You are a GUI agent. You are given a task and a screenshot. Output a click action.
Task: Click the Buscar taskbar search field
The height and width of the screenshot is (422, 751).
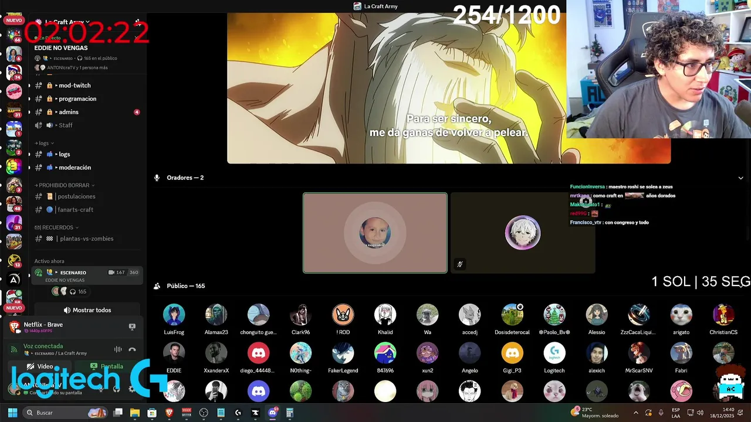click(x=65, y=413)
